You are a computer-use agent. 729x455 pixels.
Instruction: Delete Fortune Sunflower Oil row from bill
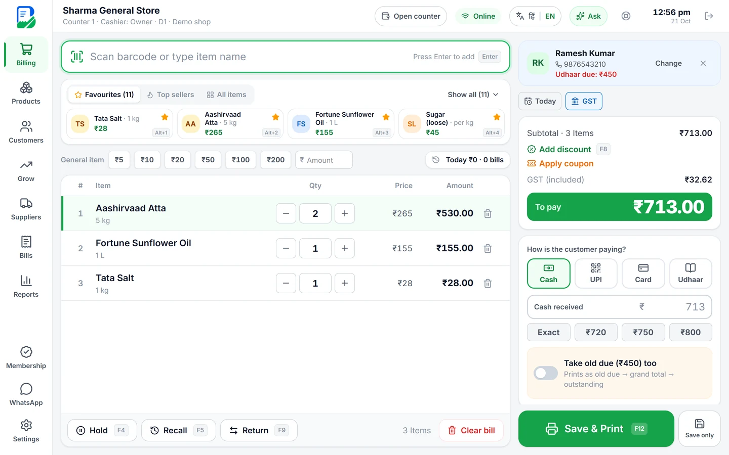pyautogui.click(x=488, y=248)
